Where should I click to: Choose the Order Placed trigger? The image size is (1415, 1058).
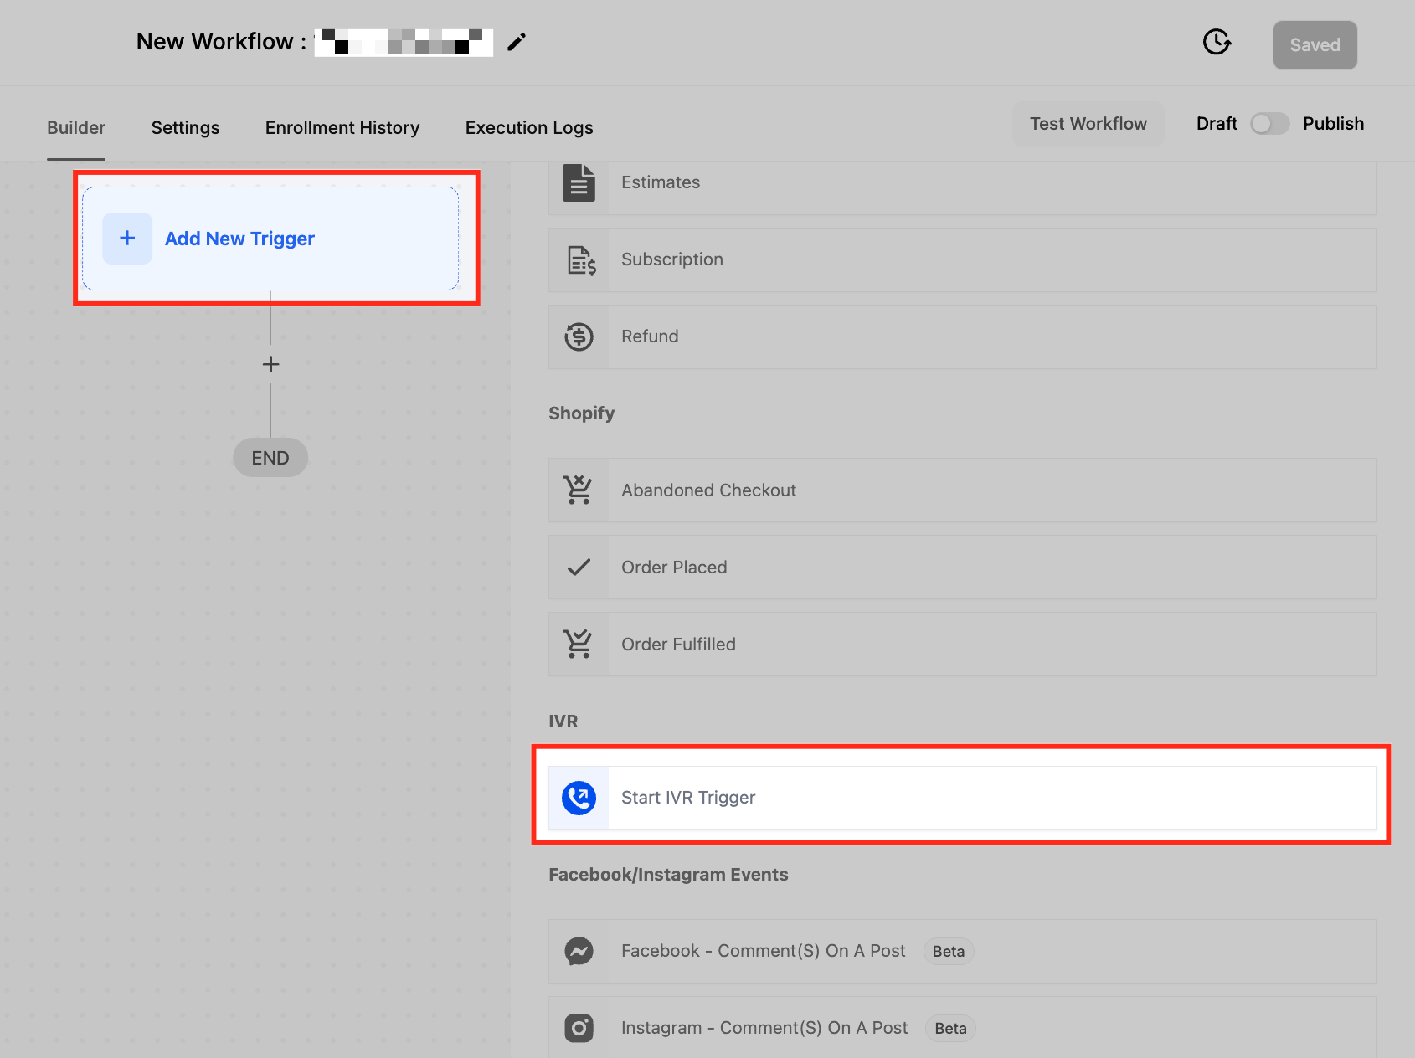point(962,568)
